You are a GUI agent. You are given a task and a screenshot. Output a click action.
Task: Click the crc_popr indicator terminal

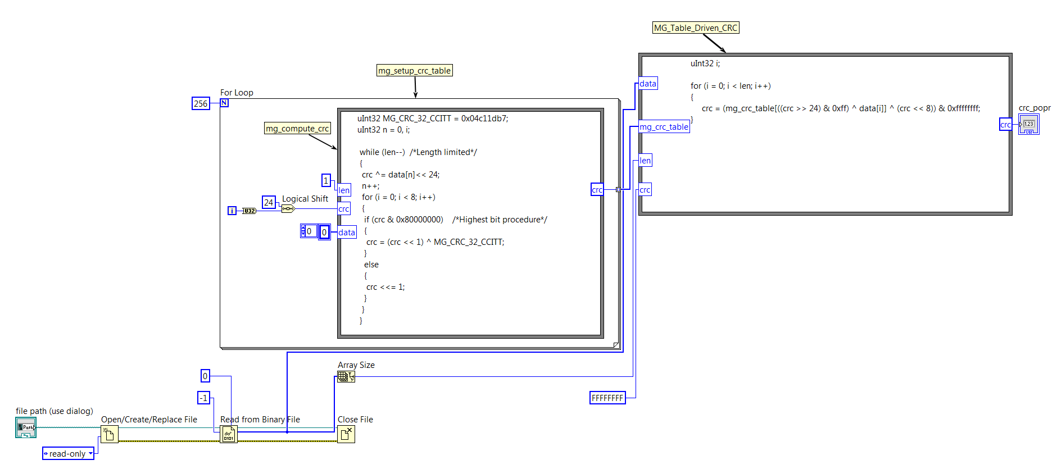[1029, 125]
